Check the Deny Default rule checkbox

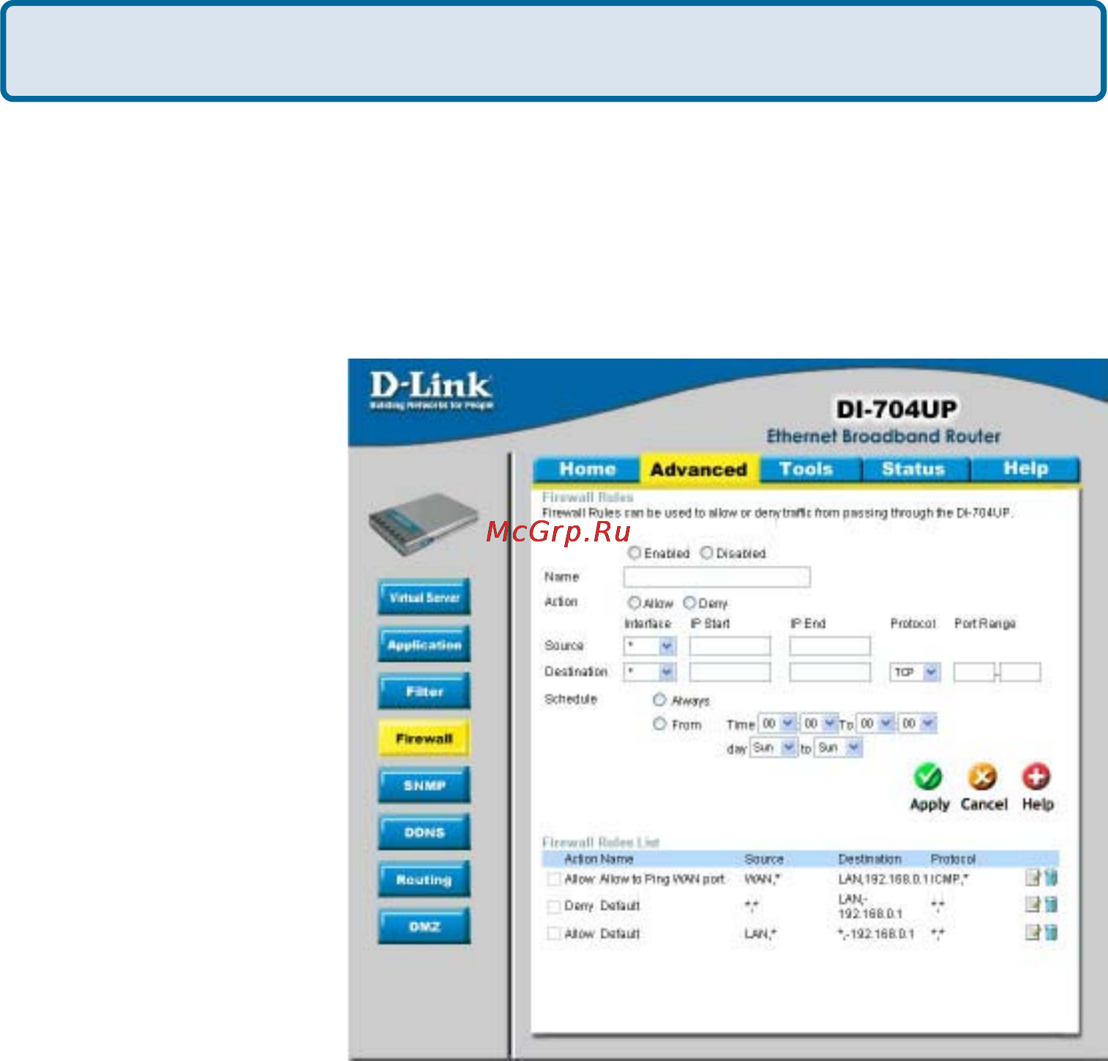coord(554,907)
